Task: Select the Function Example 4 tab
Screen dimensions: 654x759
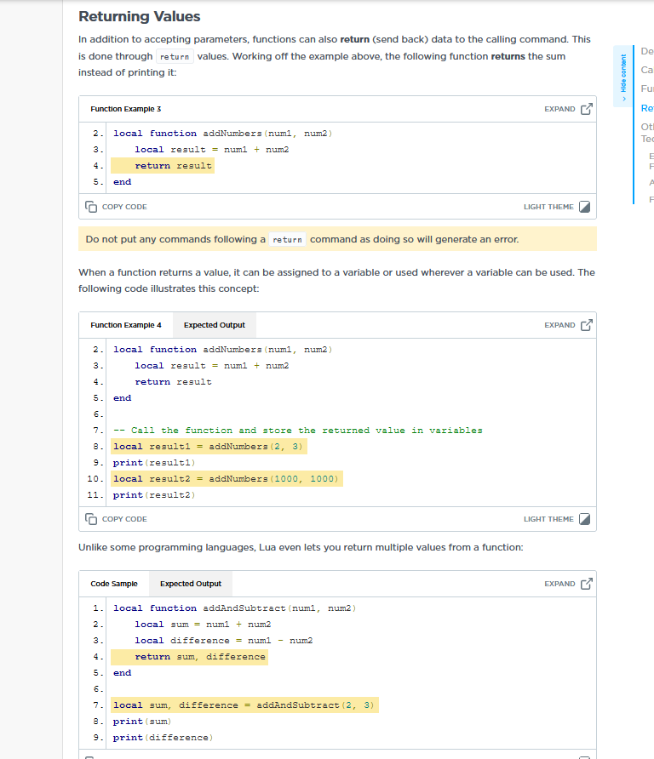Action: (x=125, y=325)
